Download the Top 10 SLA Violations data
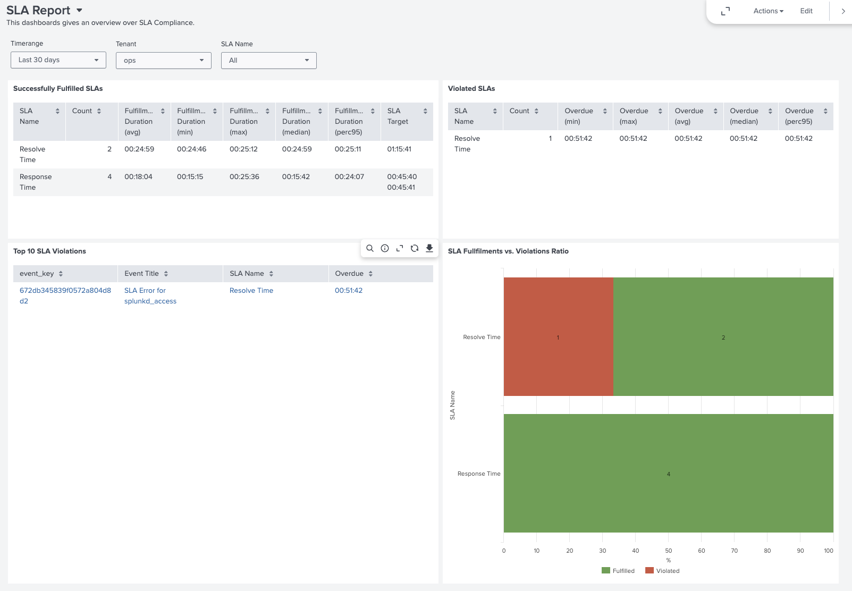 tap(429, 248)
